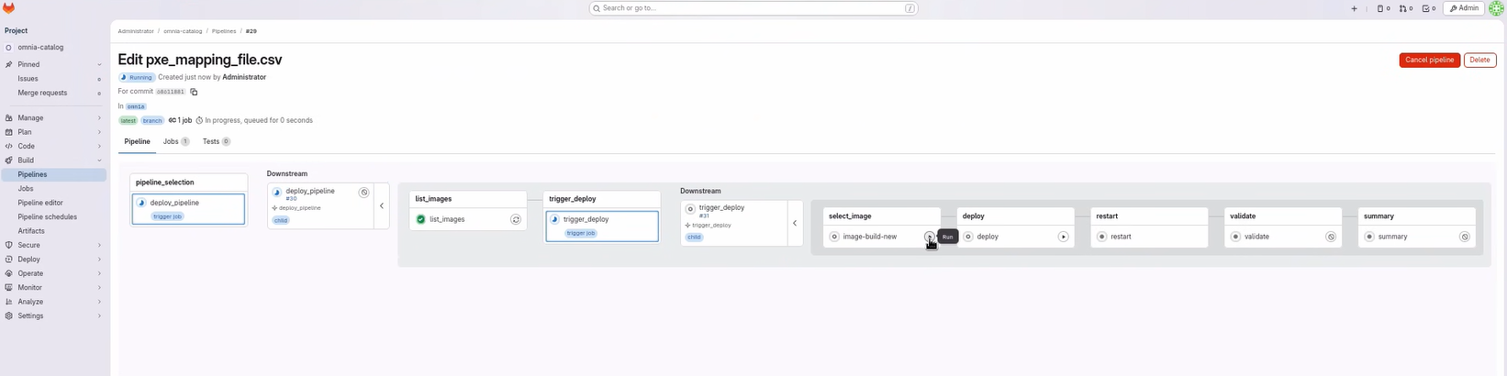Copy the commit SHA with copy icon

point(194,92)
